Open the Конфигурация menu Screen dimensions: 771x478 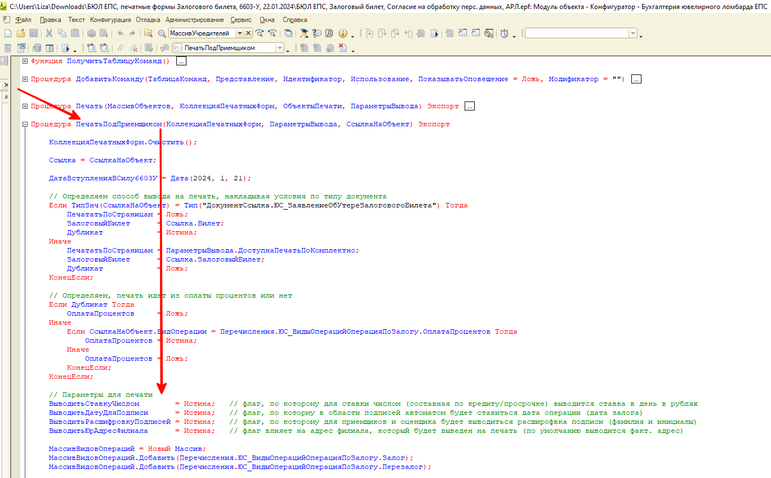tap(110, 20)
